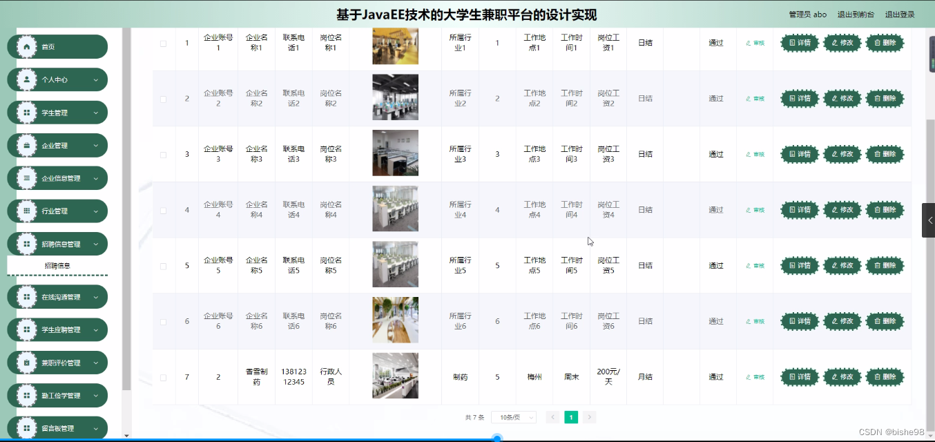Screen dimensions: 935x442
Task: Check the checkbox on row 1
Action: 163,42
